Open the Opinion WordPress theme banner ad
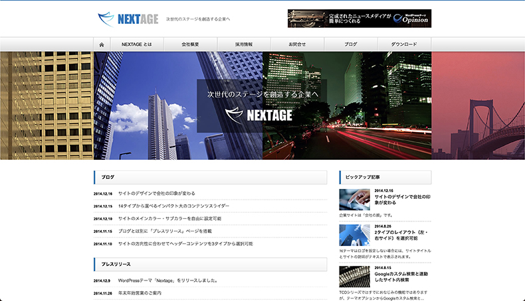The width and height of the screenshot is (525, 301). 360,19
